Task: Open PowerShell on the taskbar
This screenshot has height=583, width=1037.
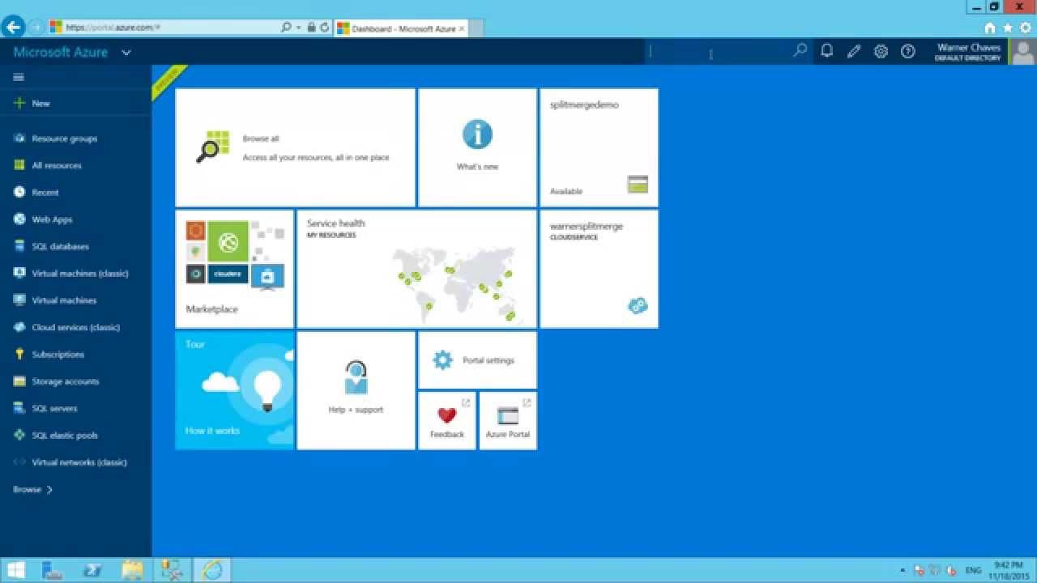Action: (93, 570)
